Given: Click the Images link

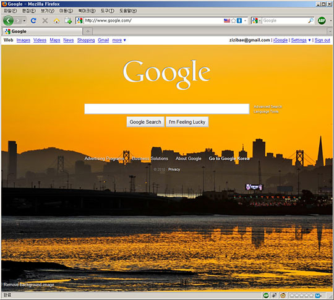Looking at the screenshot, I should pyautogui.click(x=24, y=40).
